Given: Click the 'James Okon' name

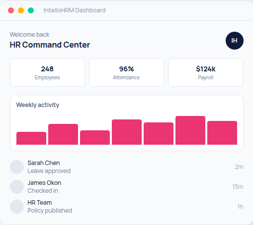Looking at the screenshot, I should click(x=44, y=183).
